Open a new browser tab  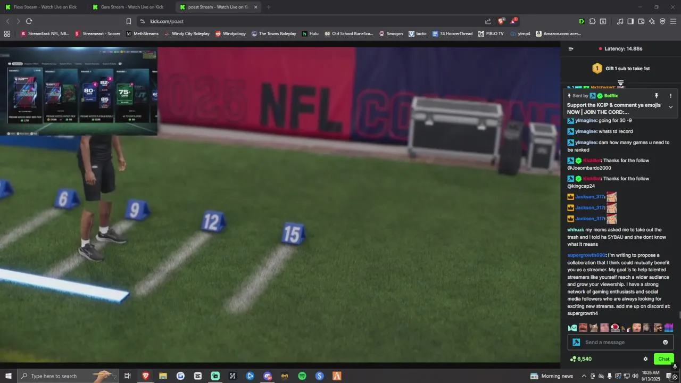pyautogui.click(x=269, y=7)
